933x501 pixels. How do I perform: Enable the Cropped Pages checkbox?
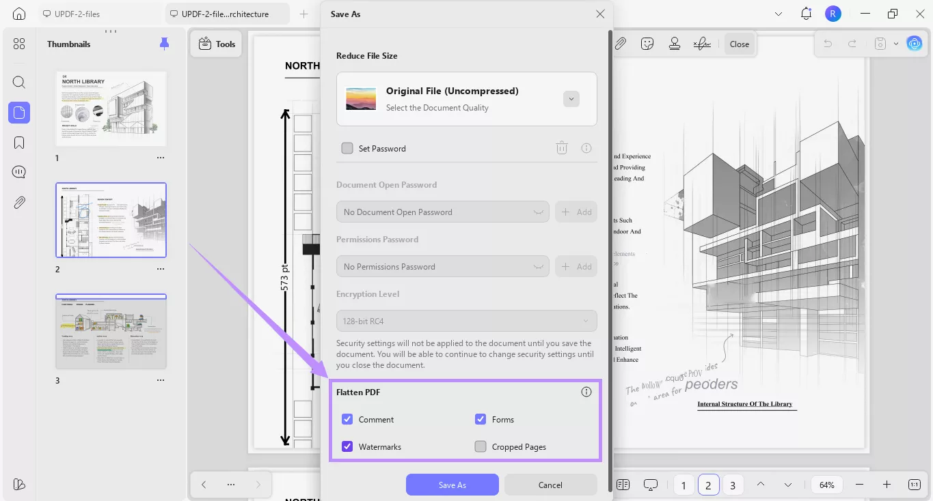coord(481,446)
